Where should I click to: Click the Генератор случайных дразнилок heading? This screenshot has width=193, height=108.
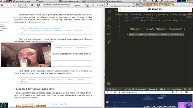point(35,89)
